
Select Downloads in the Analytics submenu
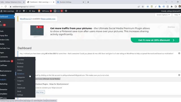click(21, 88)
